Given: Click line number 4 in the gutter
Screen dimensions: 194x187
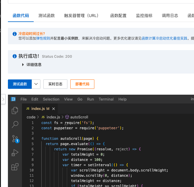Looking at the screenshot, I should (33, 138).
